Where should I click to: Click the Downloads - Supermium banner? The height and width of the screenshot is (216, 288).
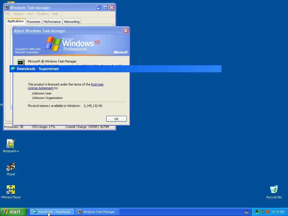click(x=115, y=69)
